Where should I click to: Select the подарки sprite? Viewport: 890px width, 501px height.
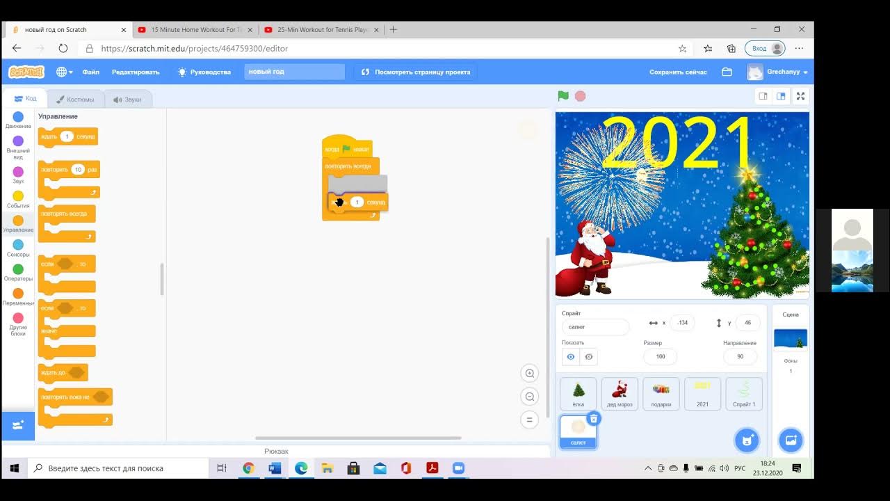pos(661,394)
